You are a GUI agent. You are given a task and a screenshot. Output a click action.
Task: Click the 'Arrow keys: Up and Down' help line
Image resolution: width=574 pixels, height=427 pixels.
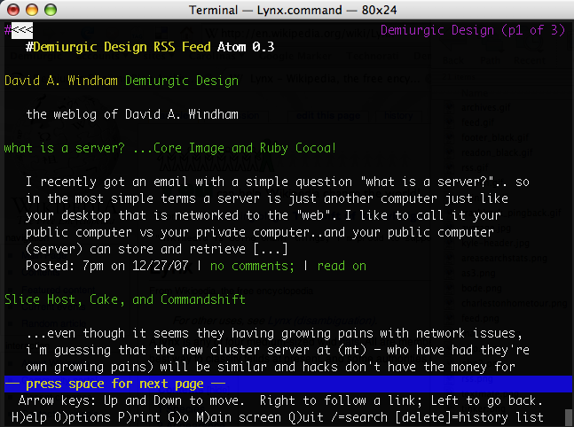pyautogui.click(x=280, y=400)
